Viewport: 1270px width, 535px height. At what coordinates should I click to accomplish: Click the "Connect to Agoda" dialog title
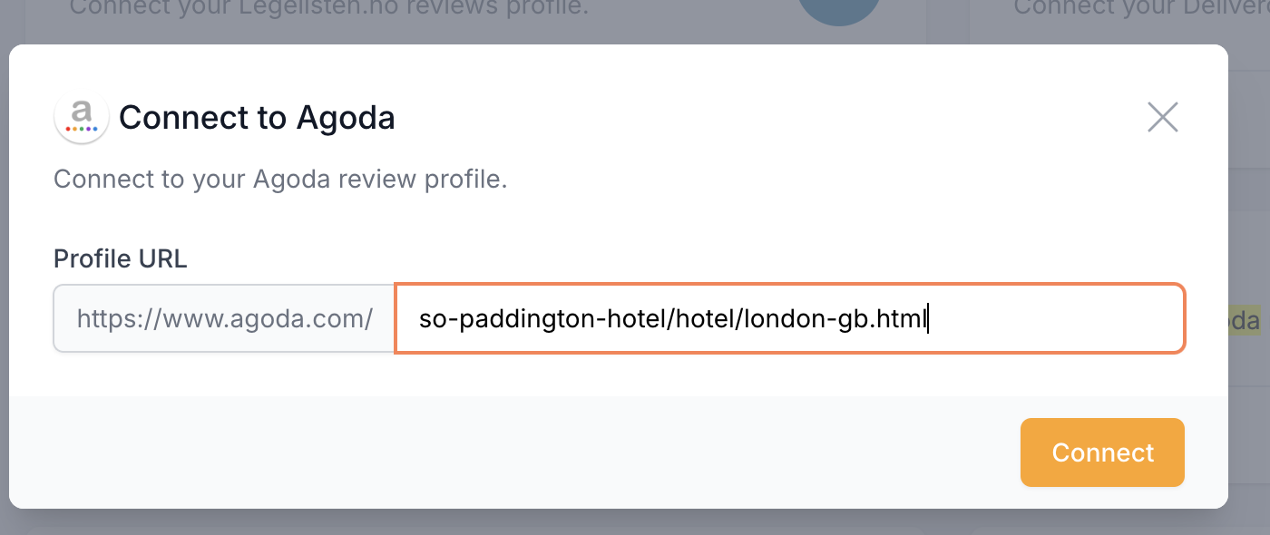(x=257, y=118)
